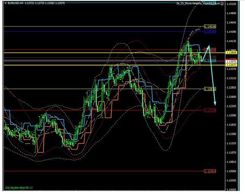Image resolution: width=245 pixels, height=194 pixels.
Task: Select the 1.14536 yellow price label
Action: point(210,27)
